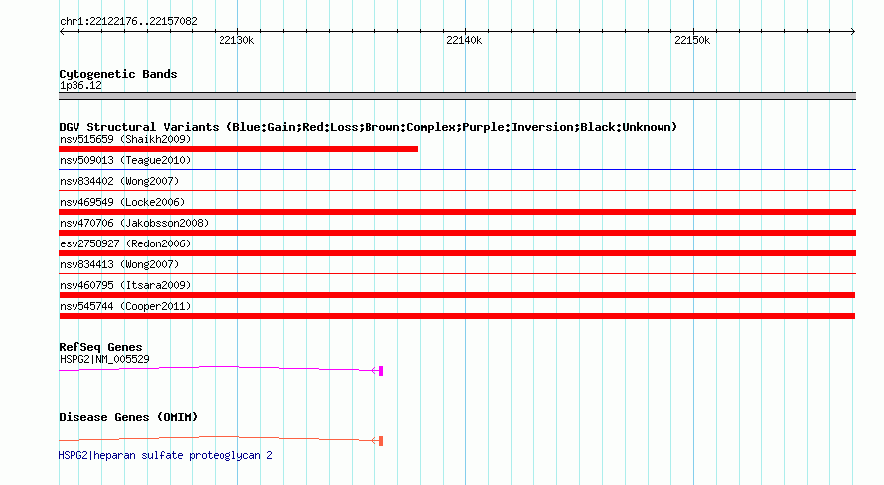The image size is (884, 485).
Task: Click the 22130k ruler label
Action: (236, 40)
